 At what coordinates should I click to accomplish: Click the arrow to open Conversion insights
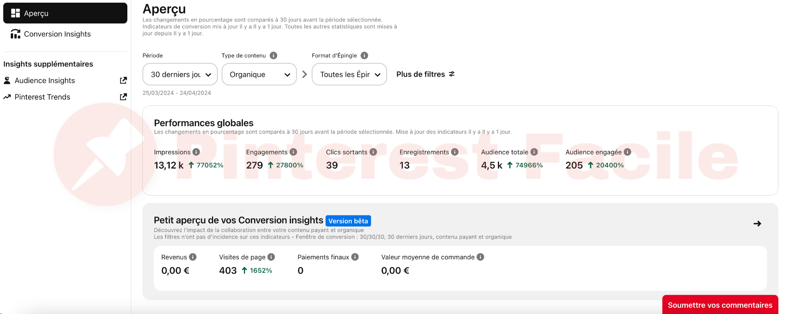click(x=757, y=224)
